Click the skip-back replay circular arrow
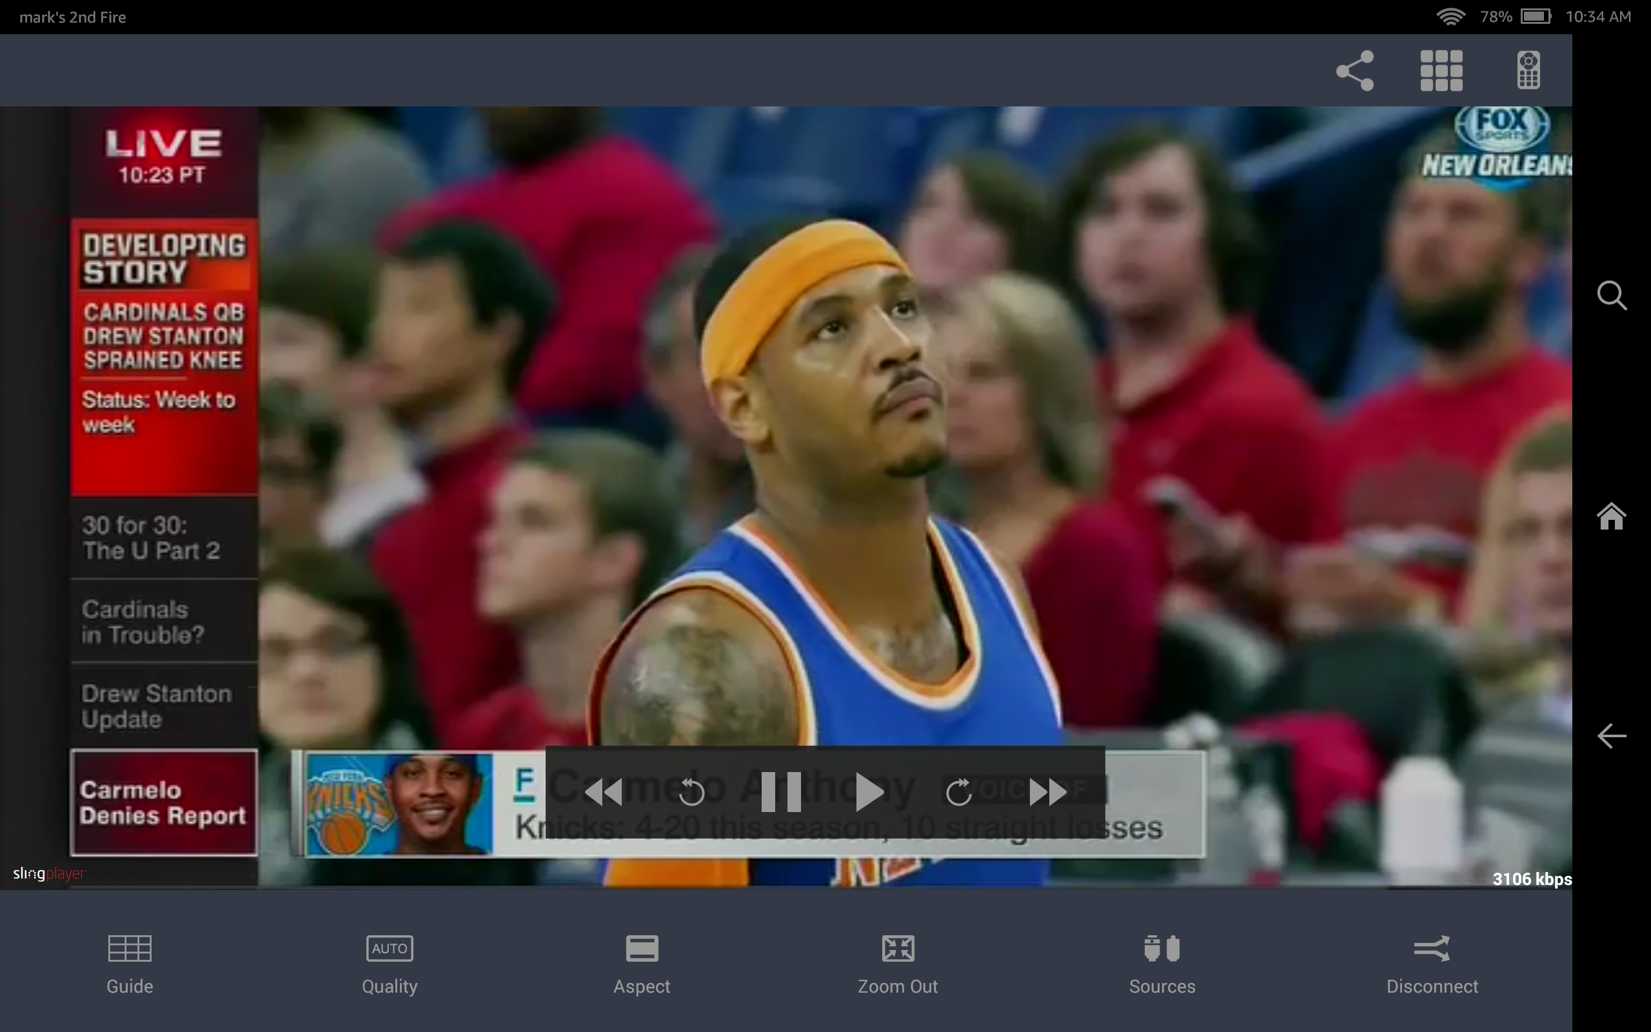Screen dimensions: 1651x1032 coord(691,792)
